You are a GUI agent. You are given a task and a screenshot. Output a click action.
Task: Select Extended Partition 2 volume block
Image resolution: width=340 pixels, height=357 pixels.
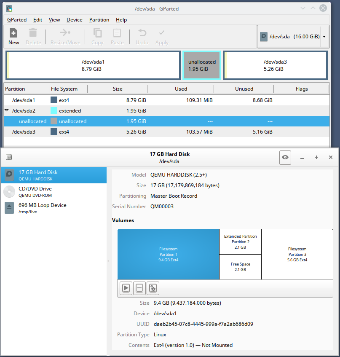[x=240, y=242]
